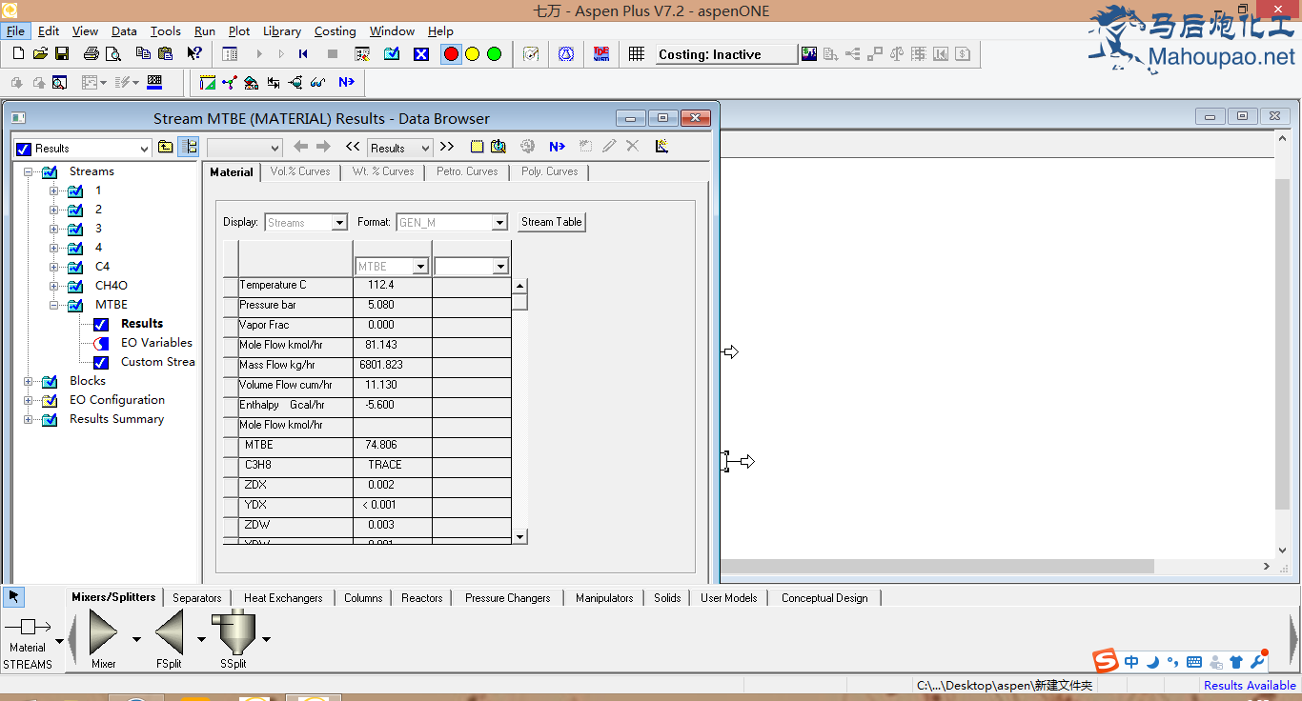
Task: Open the Format GEN_M dropdown
Action: click(499, 223)
